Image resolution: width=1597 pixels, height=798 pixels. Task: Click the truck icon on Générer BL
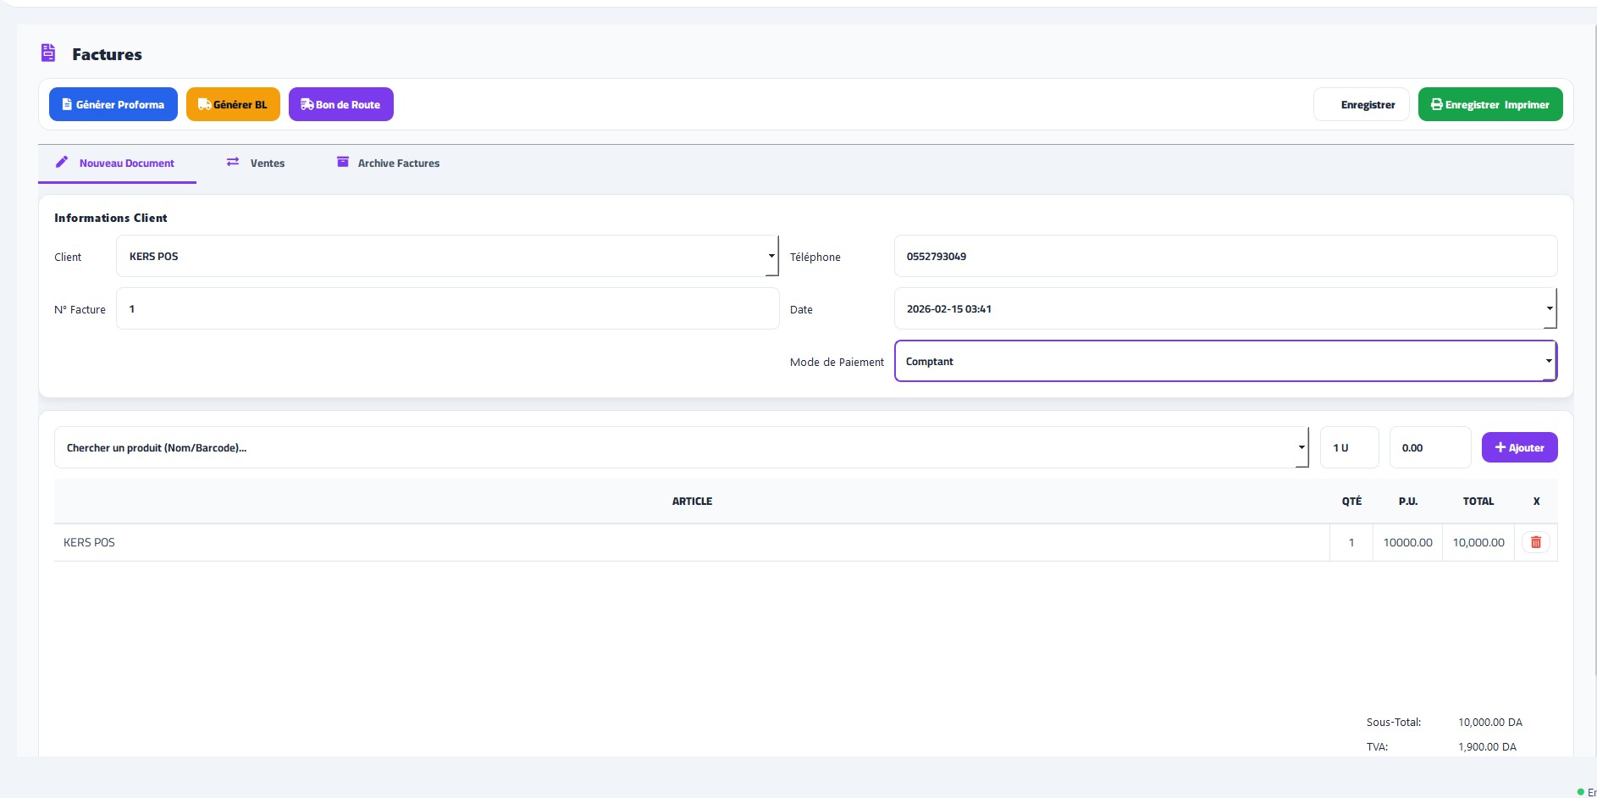[204, 104]
